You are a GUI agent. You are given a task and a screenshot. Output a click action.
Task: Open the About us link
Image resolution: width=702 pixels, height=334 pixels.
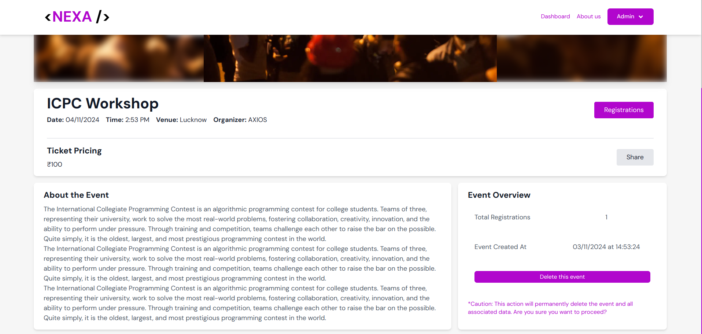point(588,16)
